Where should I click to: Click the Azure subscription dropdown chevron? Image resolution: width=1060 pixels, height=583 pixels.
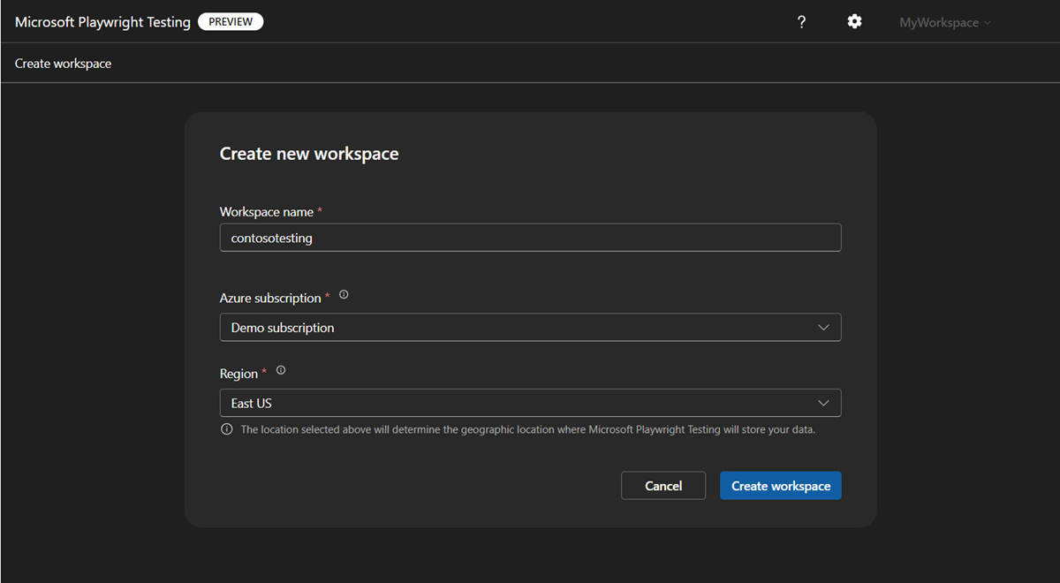tap(823, 327)
